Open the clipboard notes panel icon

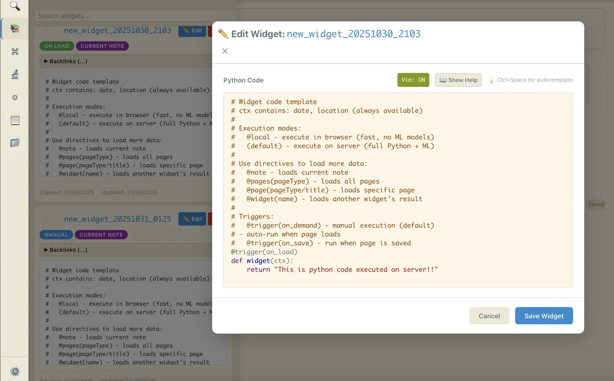click(x=14, y=120)
